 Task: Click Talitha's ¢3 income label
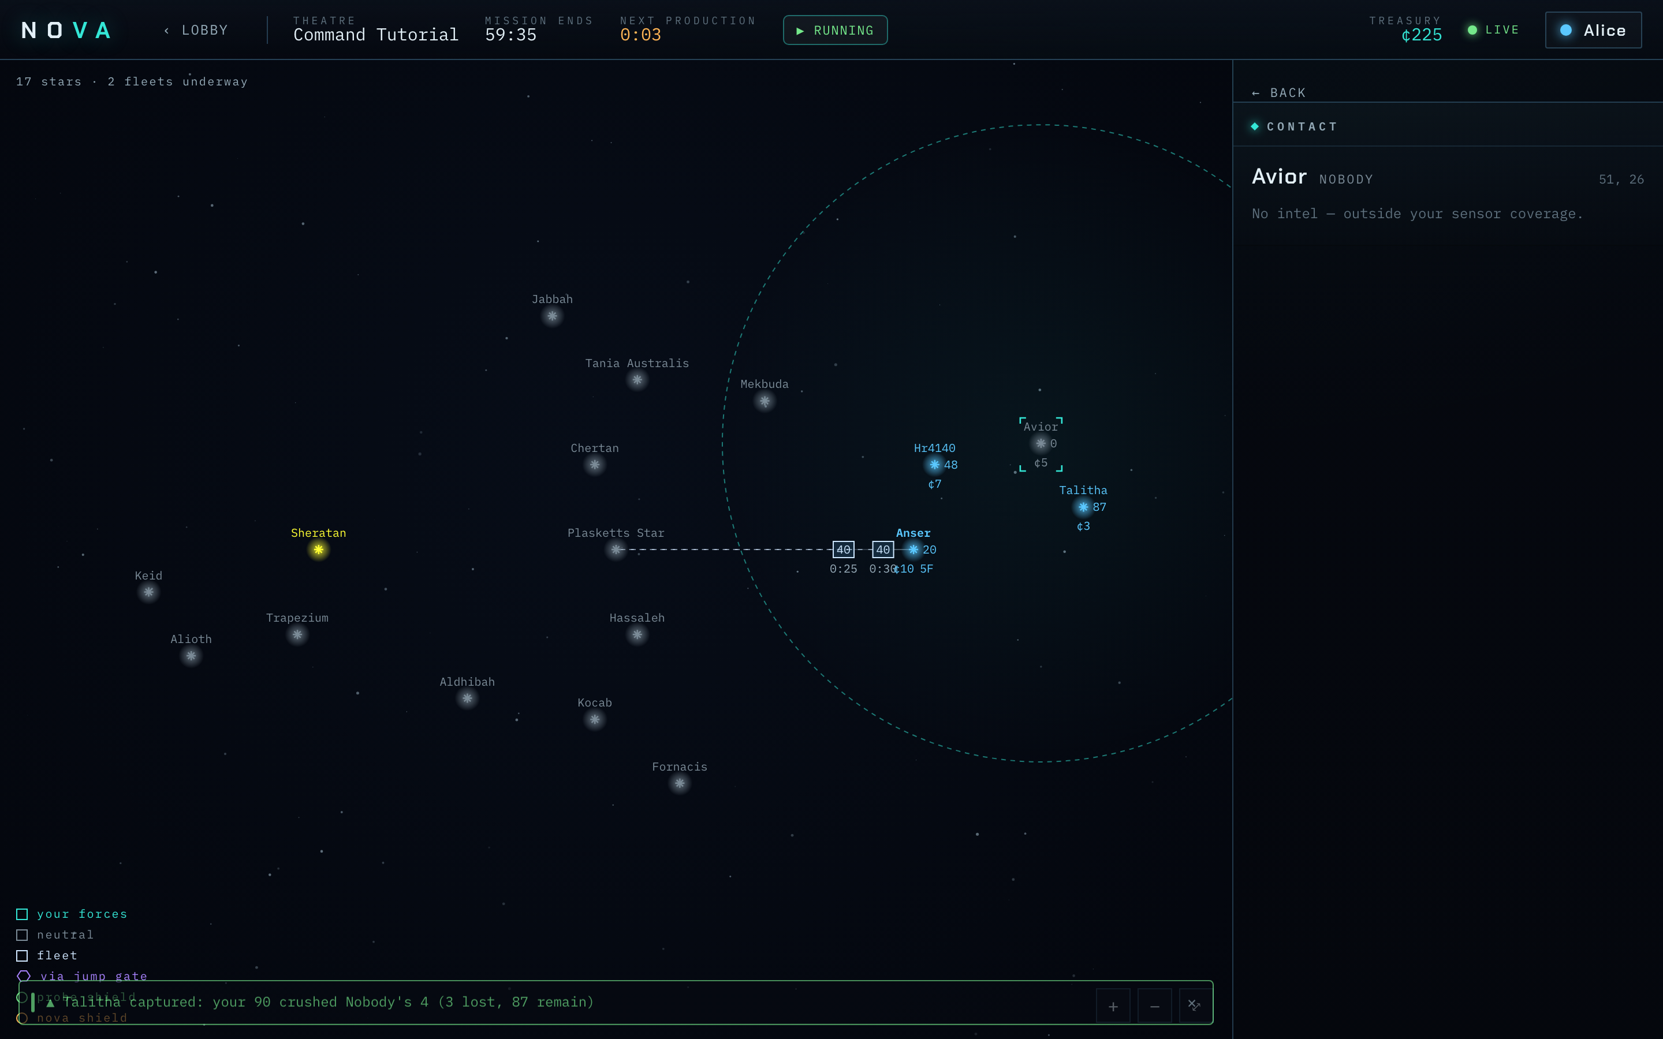(1083, 526)
